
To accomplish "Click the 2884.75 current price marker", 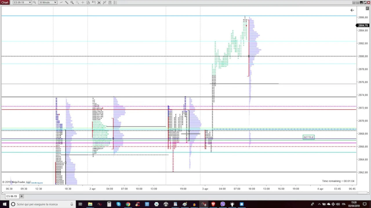I will point(363,25).
